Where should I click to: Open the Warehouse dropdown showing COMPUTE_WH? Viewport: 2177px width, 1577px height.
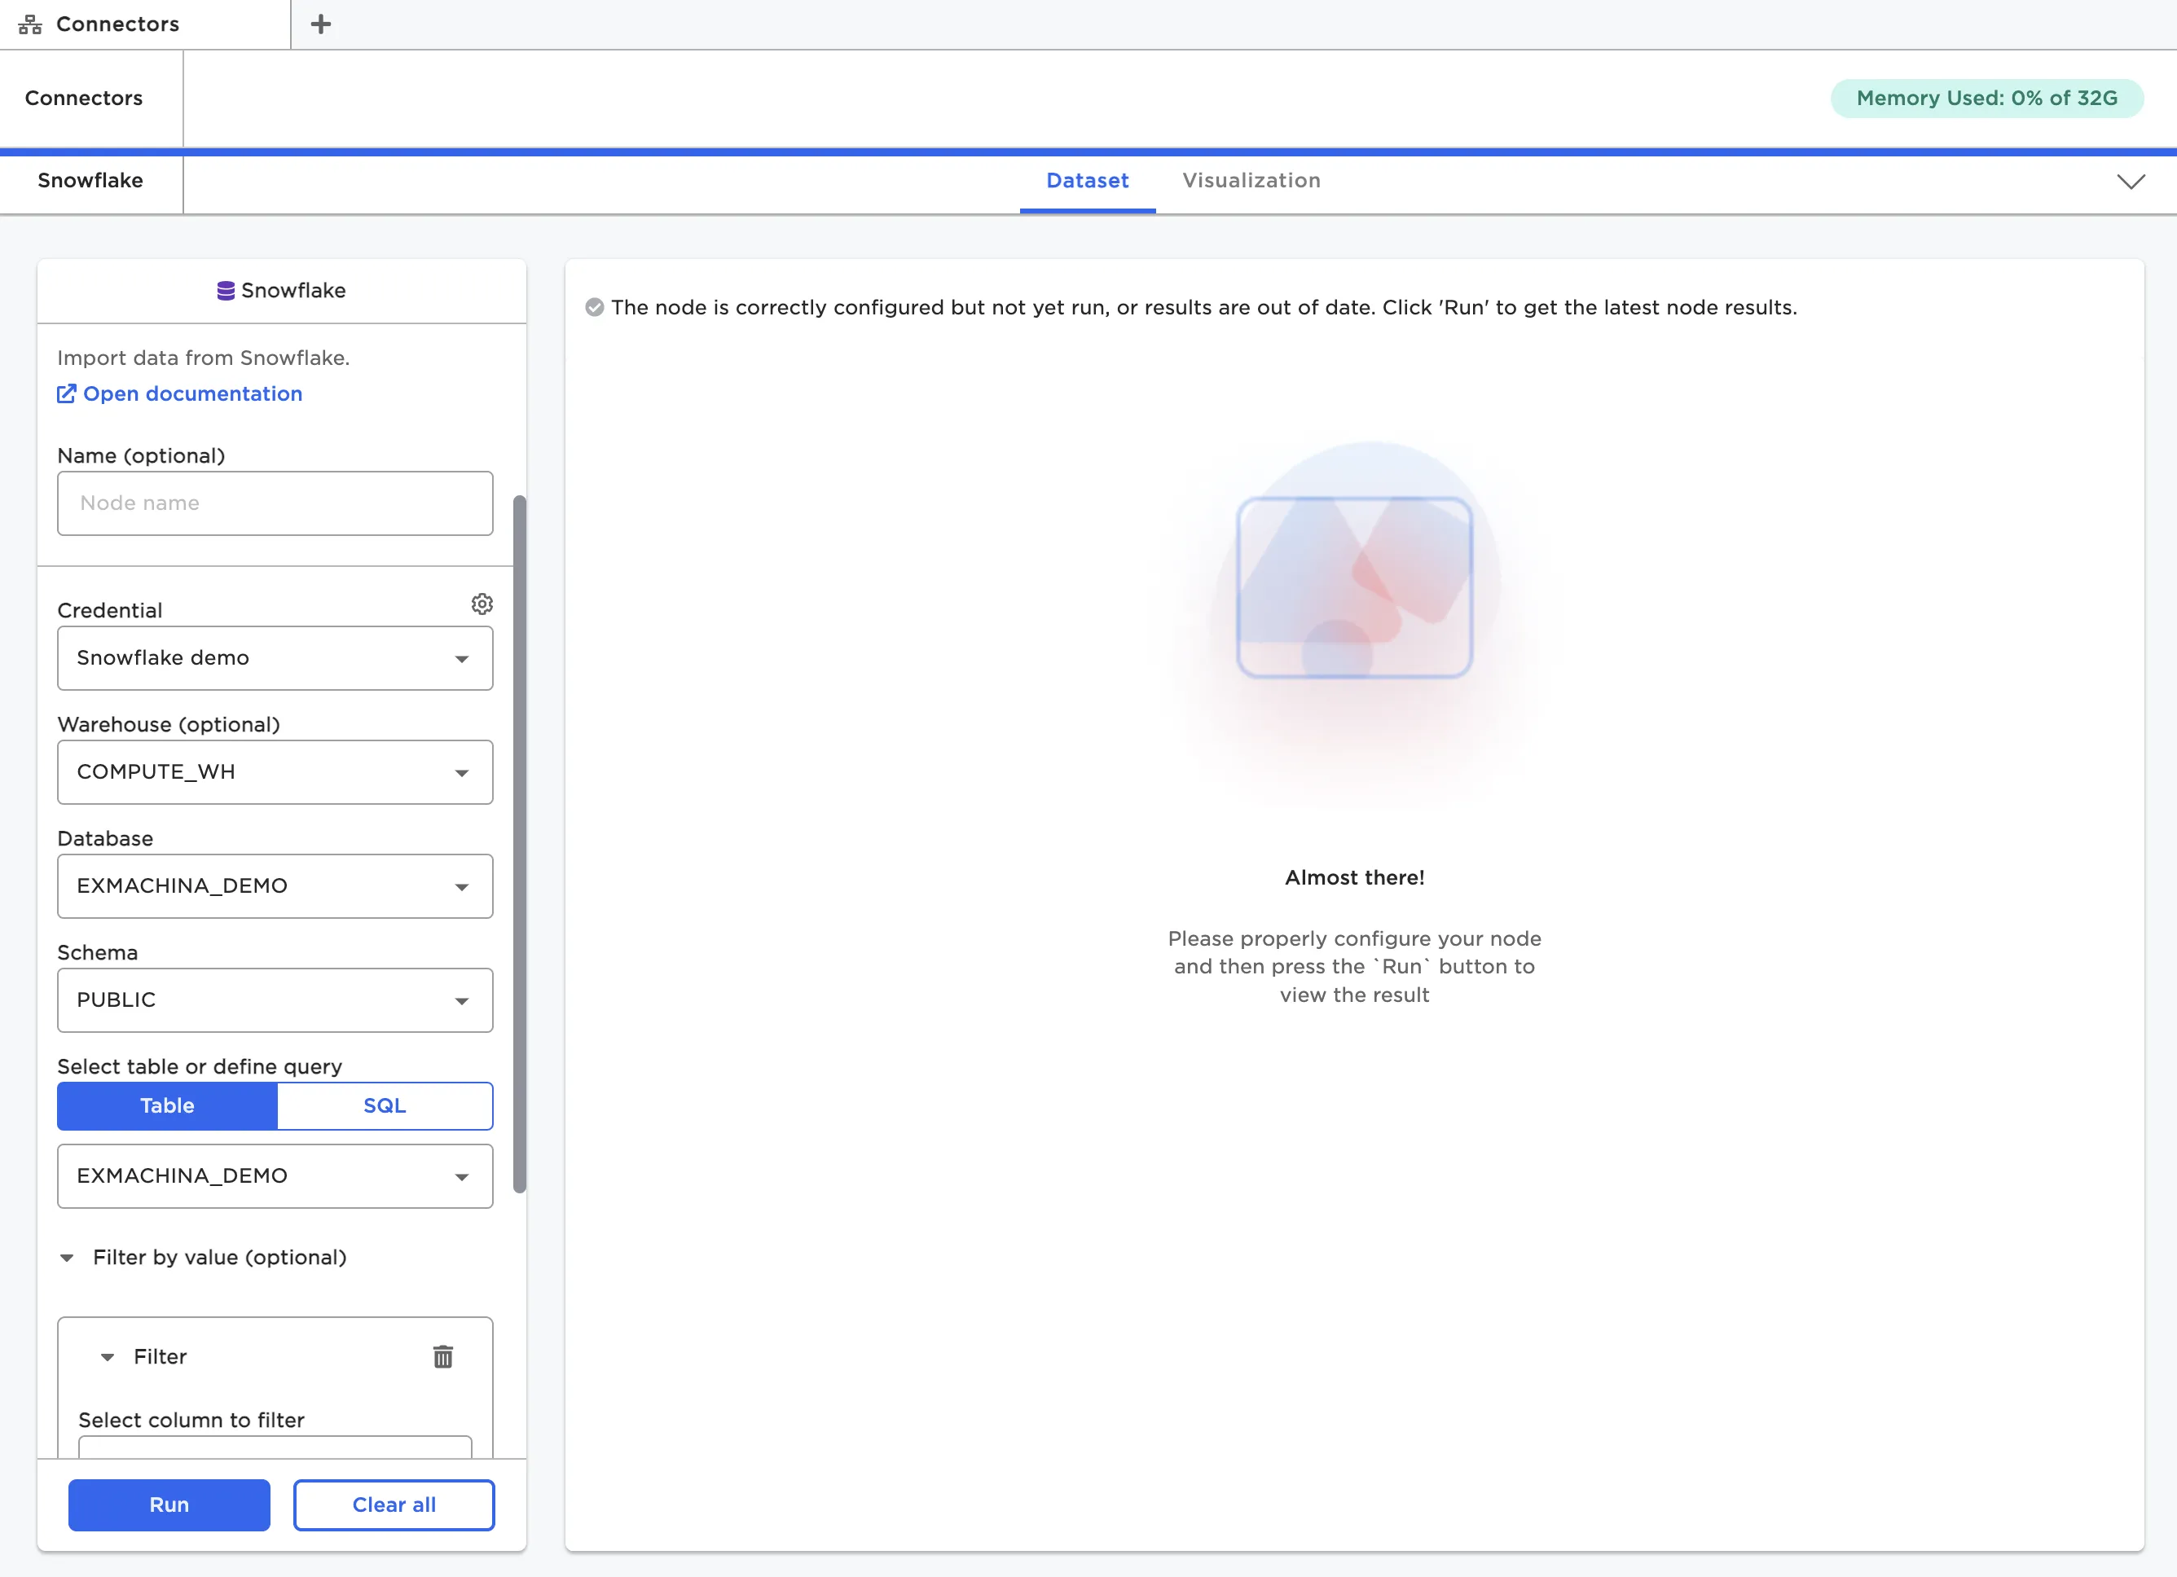[275, 771]
